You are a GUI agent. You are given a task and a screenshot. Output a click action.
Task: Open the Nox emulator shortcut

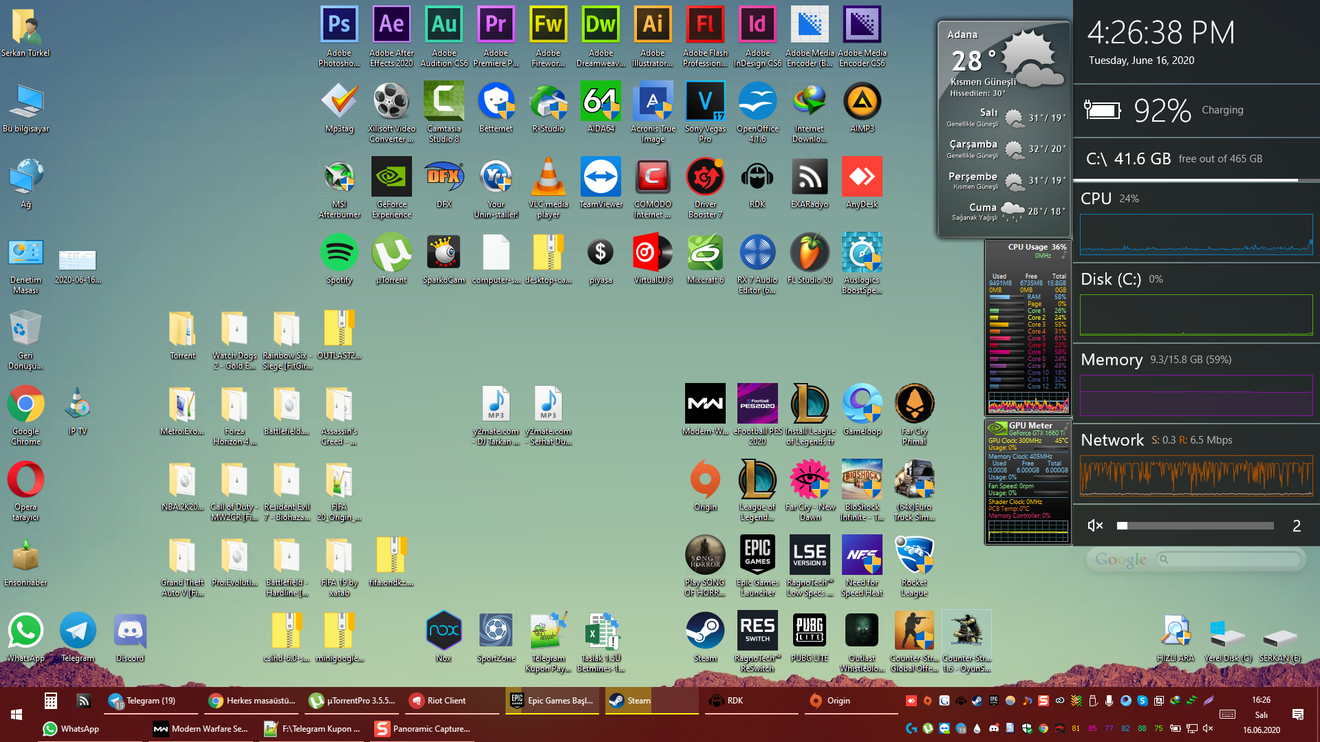tap(444, 637)
